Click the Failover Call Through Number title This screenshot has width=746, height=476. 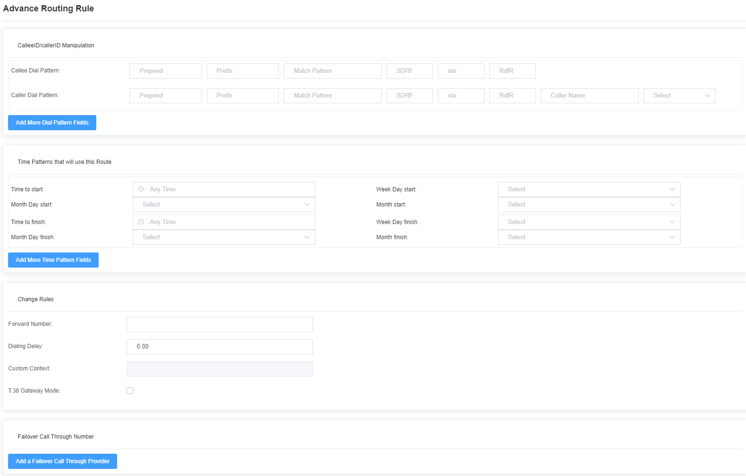56,437
